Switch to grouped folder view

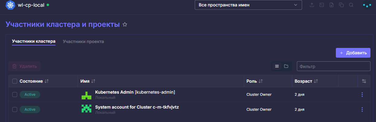coord(286,66)
